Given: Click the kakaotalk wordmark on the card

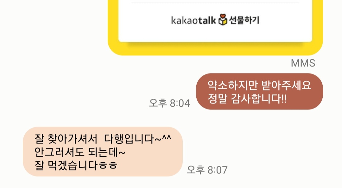Looking at the screenshot, I should 193,20.
